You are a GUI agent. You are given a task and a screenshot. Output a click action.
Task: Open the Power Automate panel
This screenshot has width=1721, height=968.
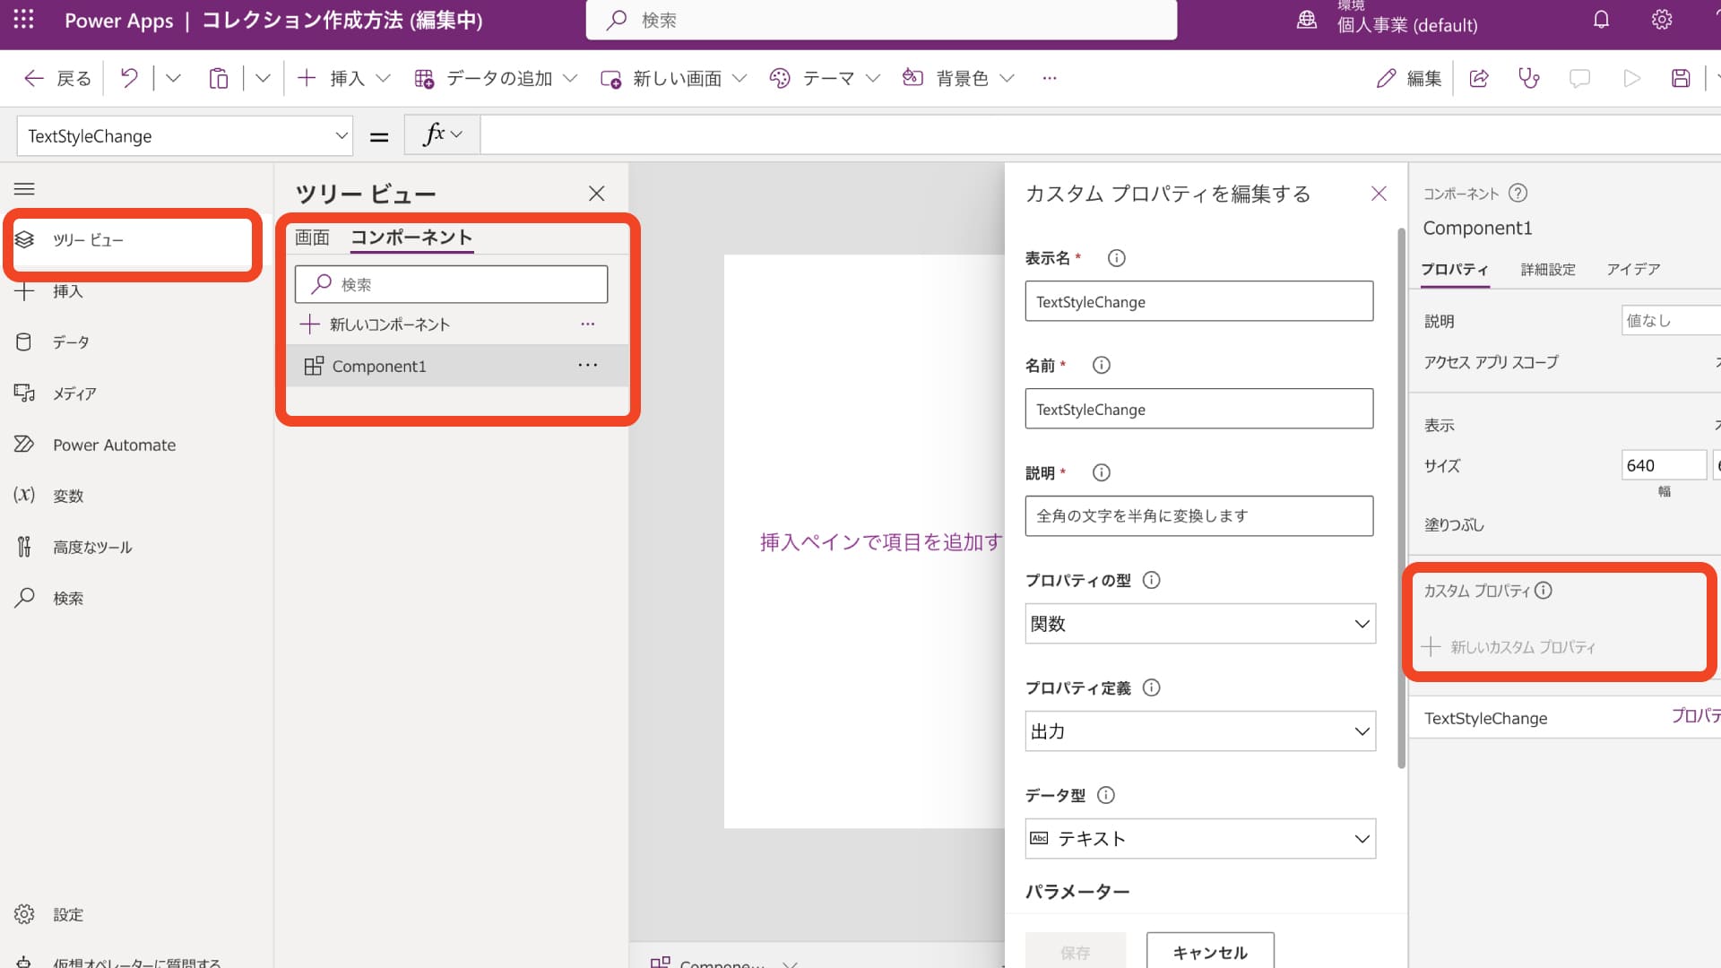(115, 444)
